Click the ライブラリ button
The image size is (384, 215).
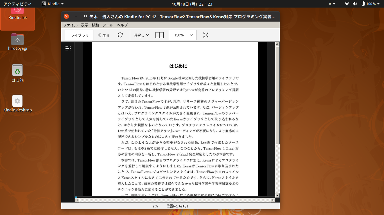pyautogui.click(x=80, y=35)
